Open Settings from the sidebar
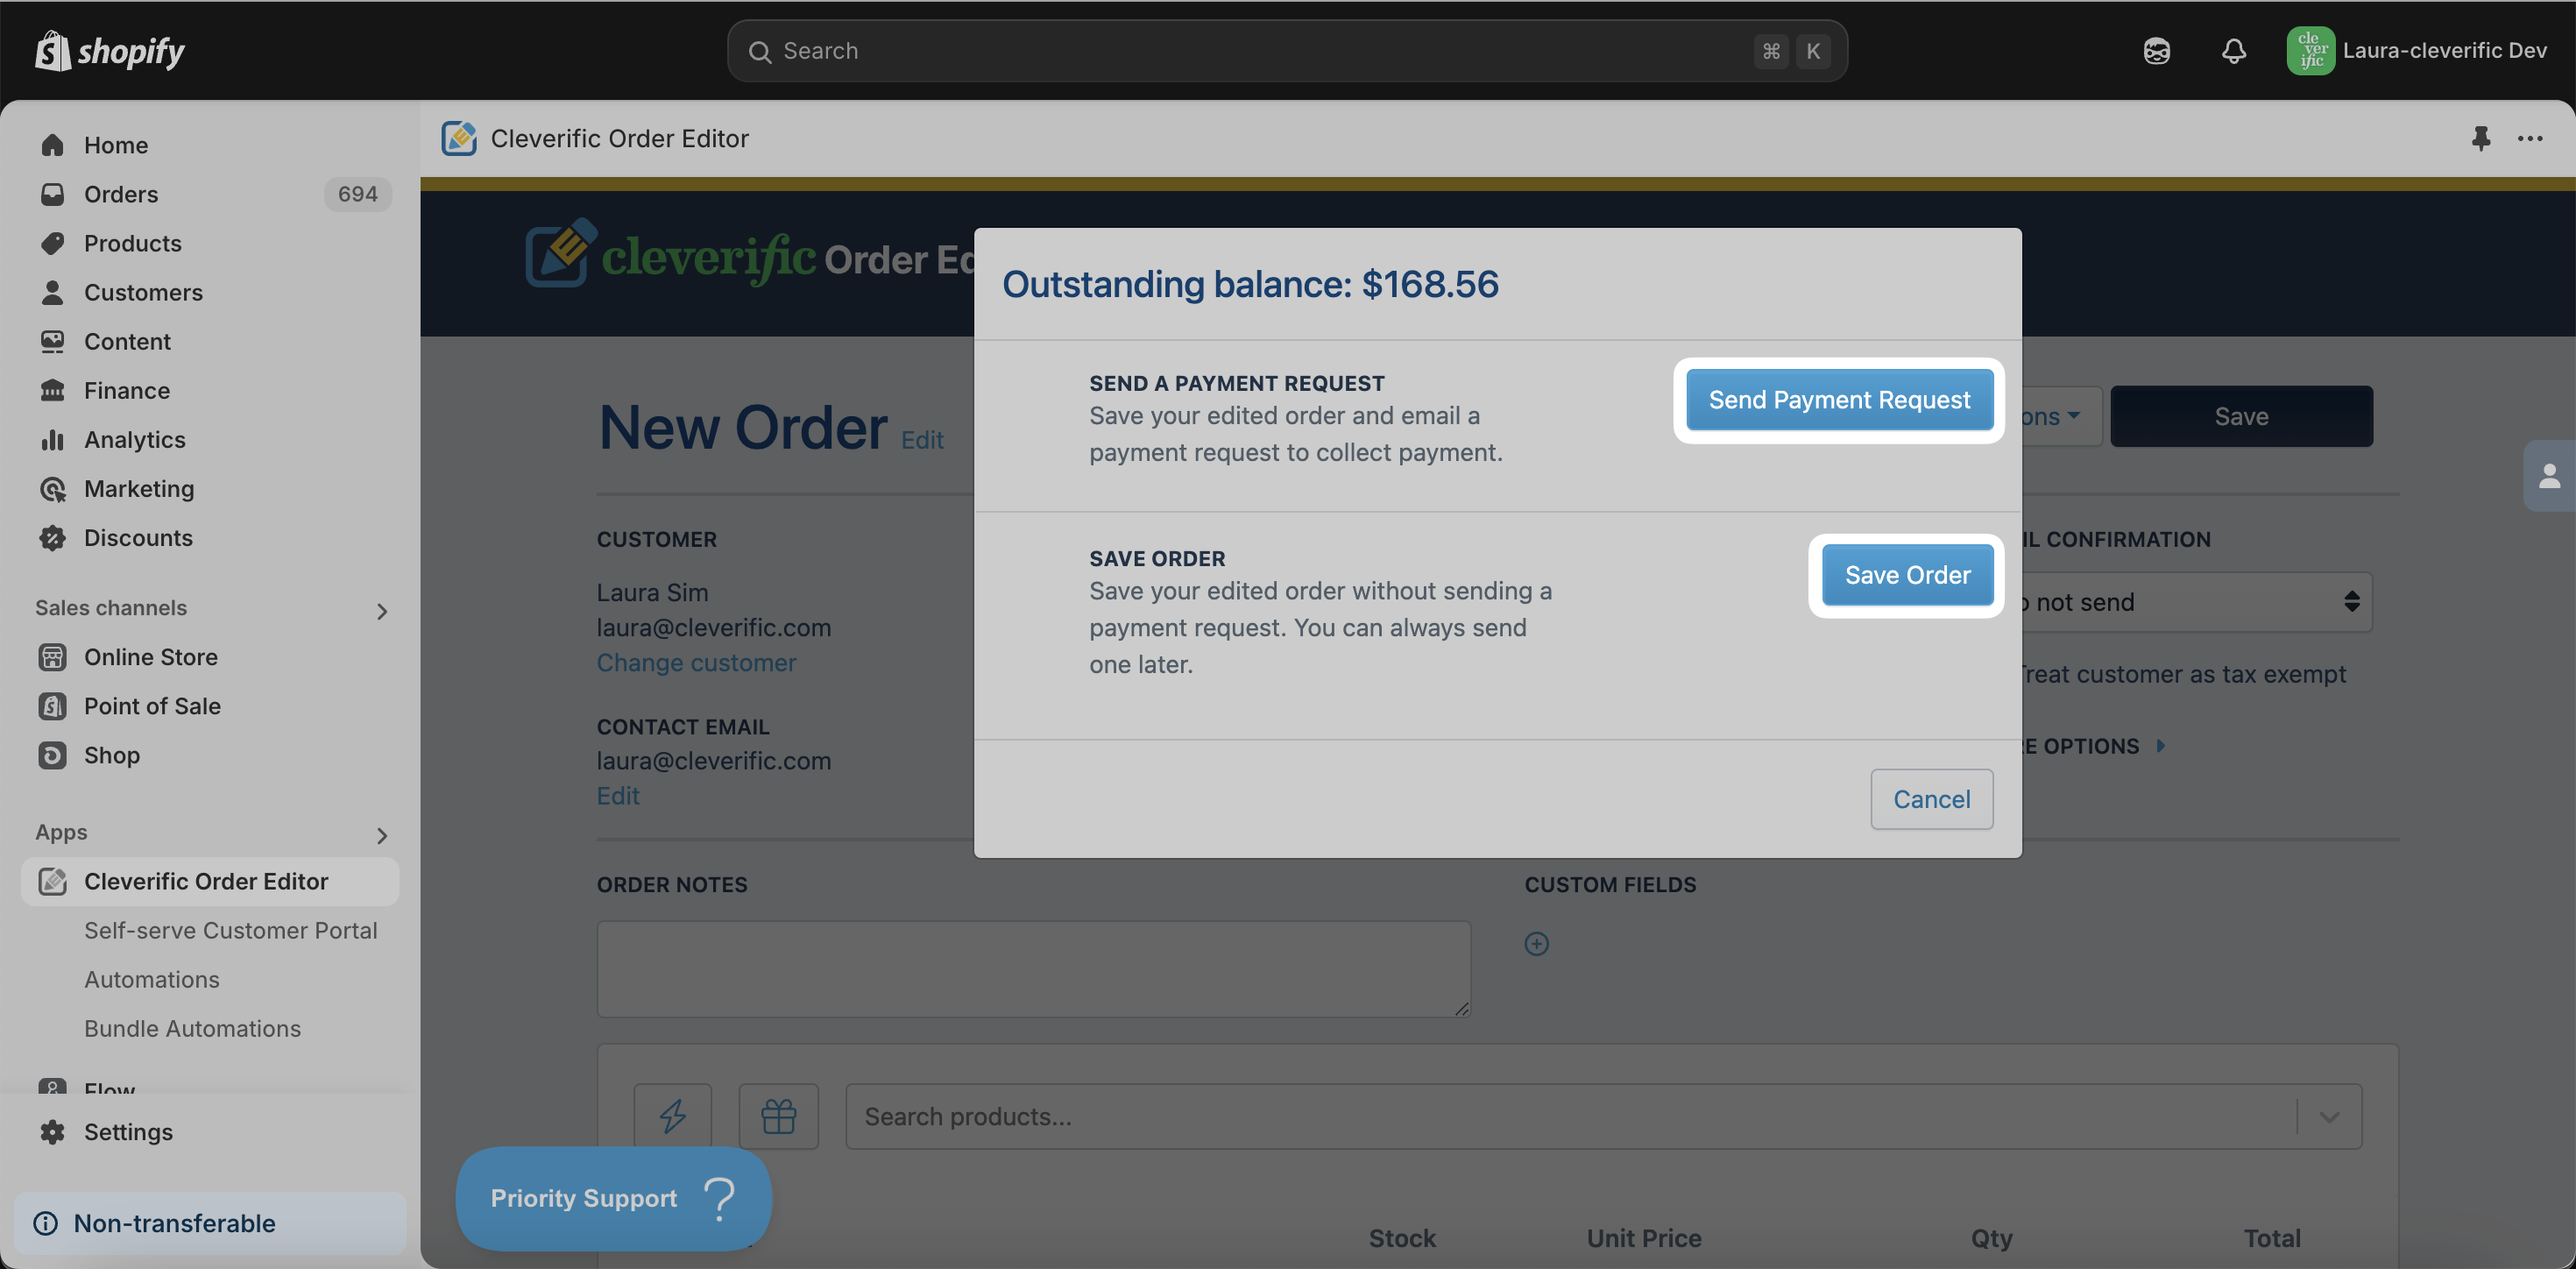 129,1132
